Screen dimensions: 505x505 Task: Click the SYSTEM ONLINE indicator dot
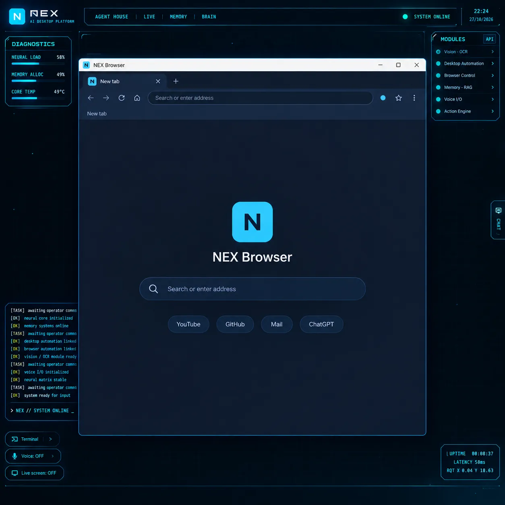click(x=405, y=17)
